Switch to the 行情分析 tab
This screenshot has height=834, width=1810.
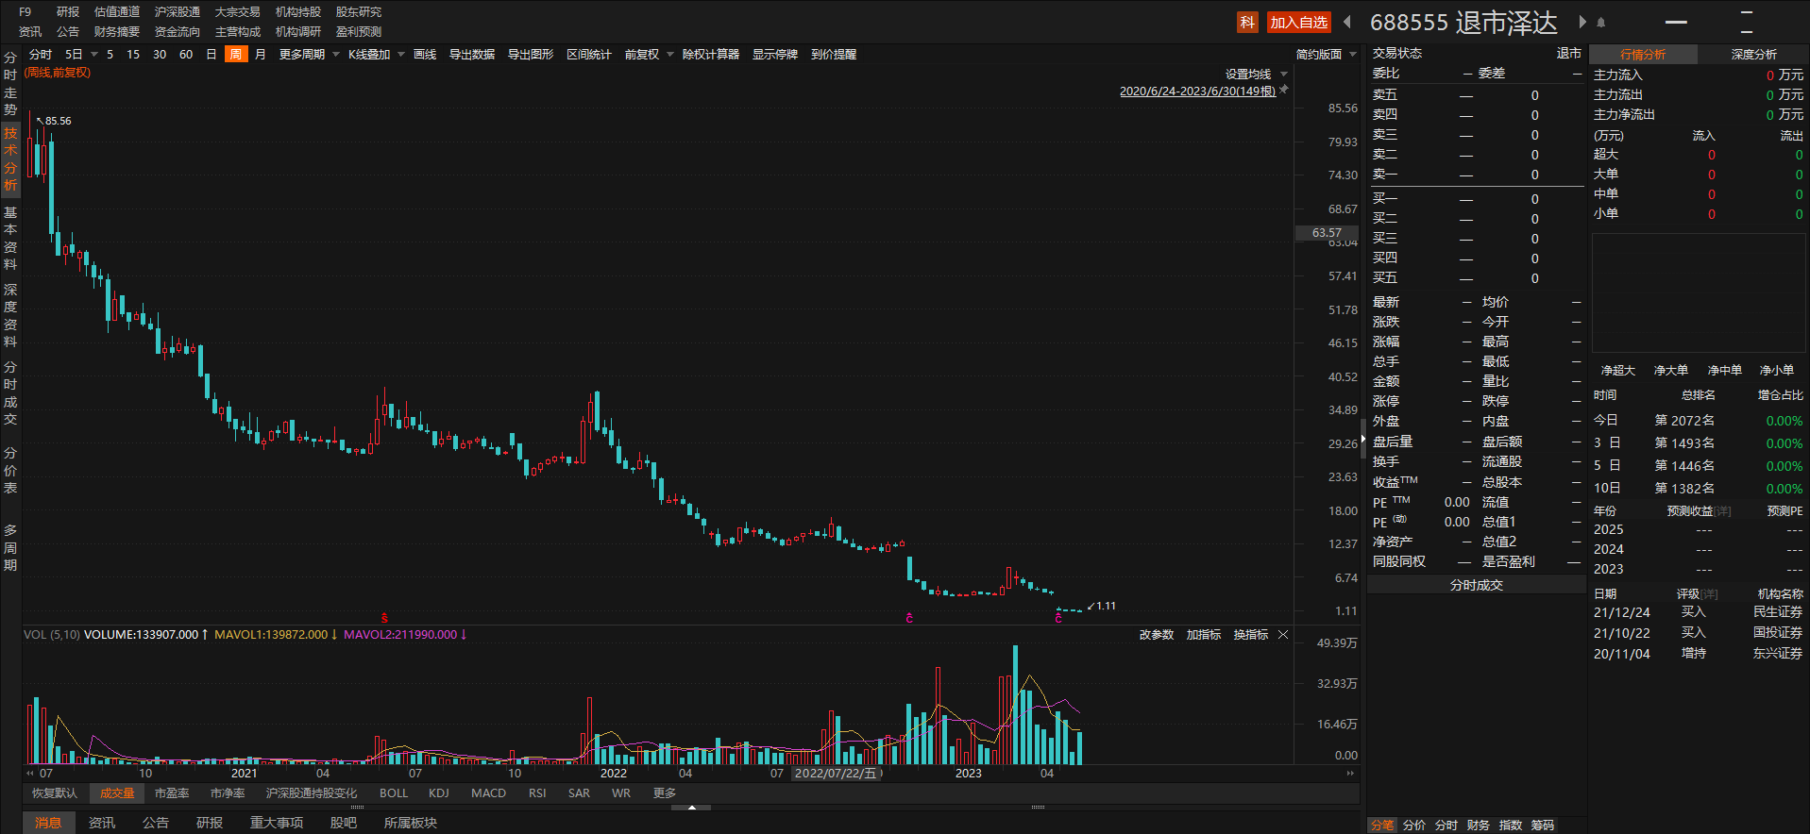1643,55
